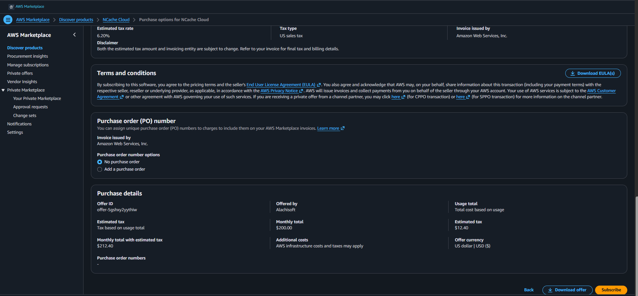
Task: Click the 'Terms and conditions' heading
Action: (126, 73)
